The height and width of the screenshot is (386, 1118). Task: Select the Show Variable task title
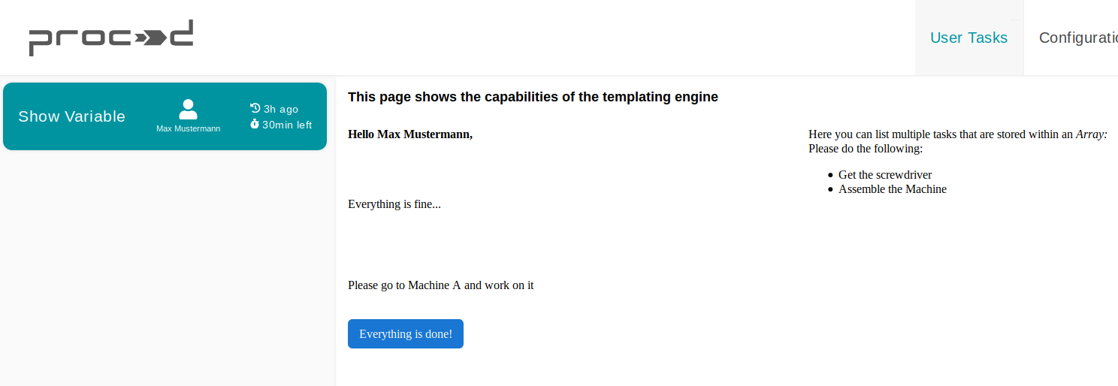coord(71,116)
